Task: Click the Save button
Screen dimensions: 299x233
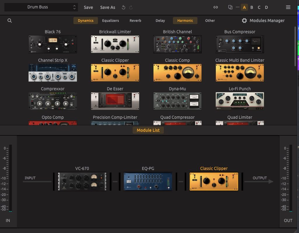Action: tap(88, 7)
